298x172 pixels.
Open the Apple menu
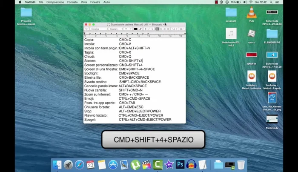click(20, 2)
